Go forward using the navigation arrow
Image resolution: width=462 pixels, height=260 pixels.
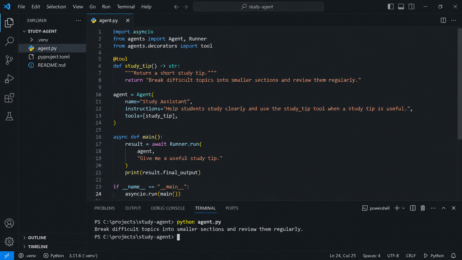point(185,7)
